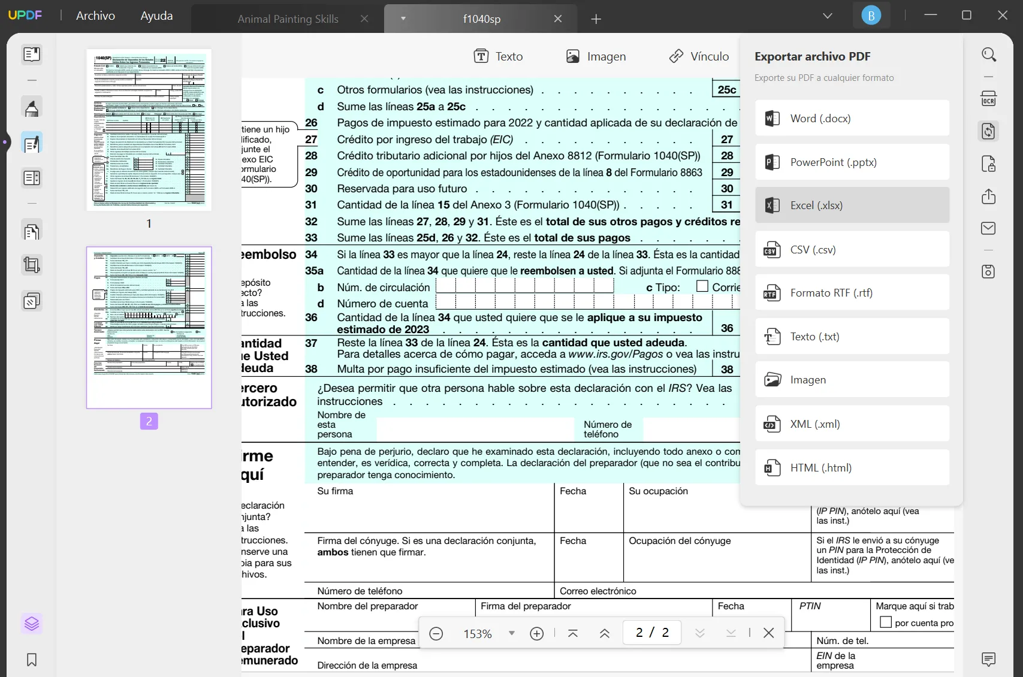Check the 'por cuenta propia' checkbox

point(886,622)
